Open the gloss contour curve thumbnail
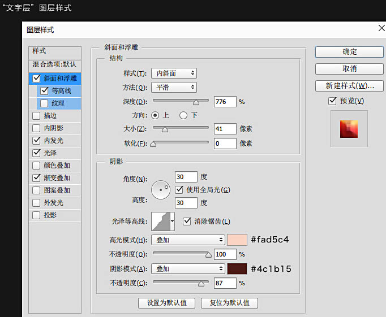This screenshot has height=317, width=386. (x=161, y=222)
